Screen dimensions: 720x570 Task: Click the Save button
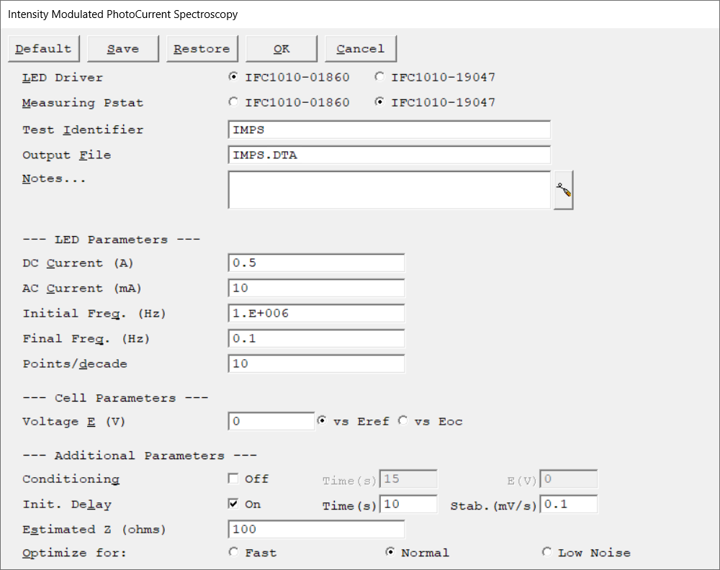[122, 49]
